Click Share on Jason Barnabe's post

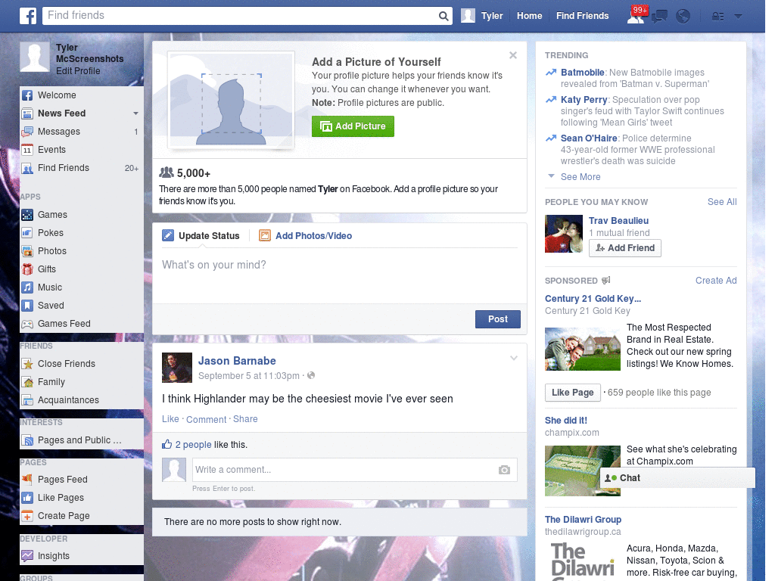coord(245,419)
